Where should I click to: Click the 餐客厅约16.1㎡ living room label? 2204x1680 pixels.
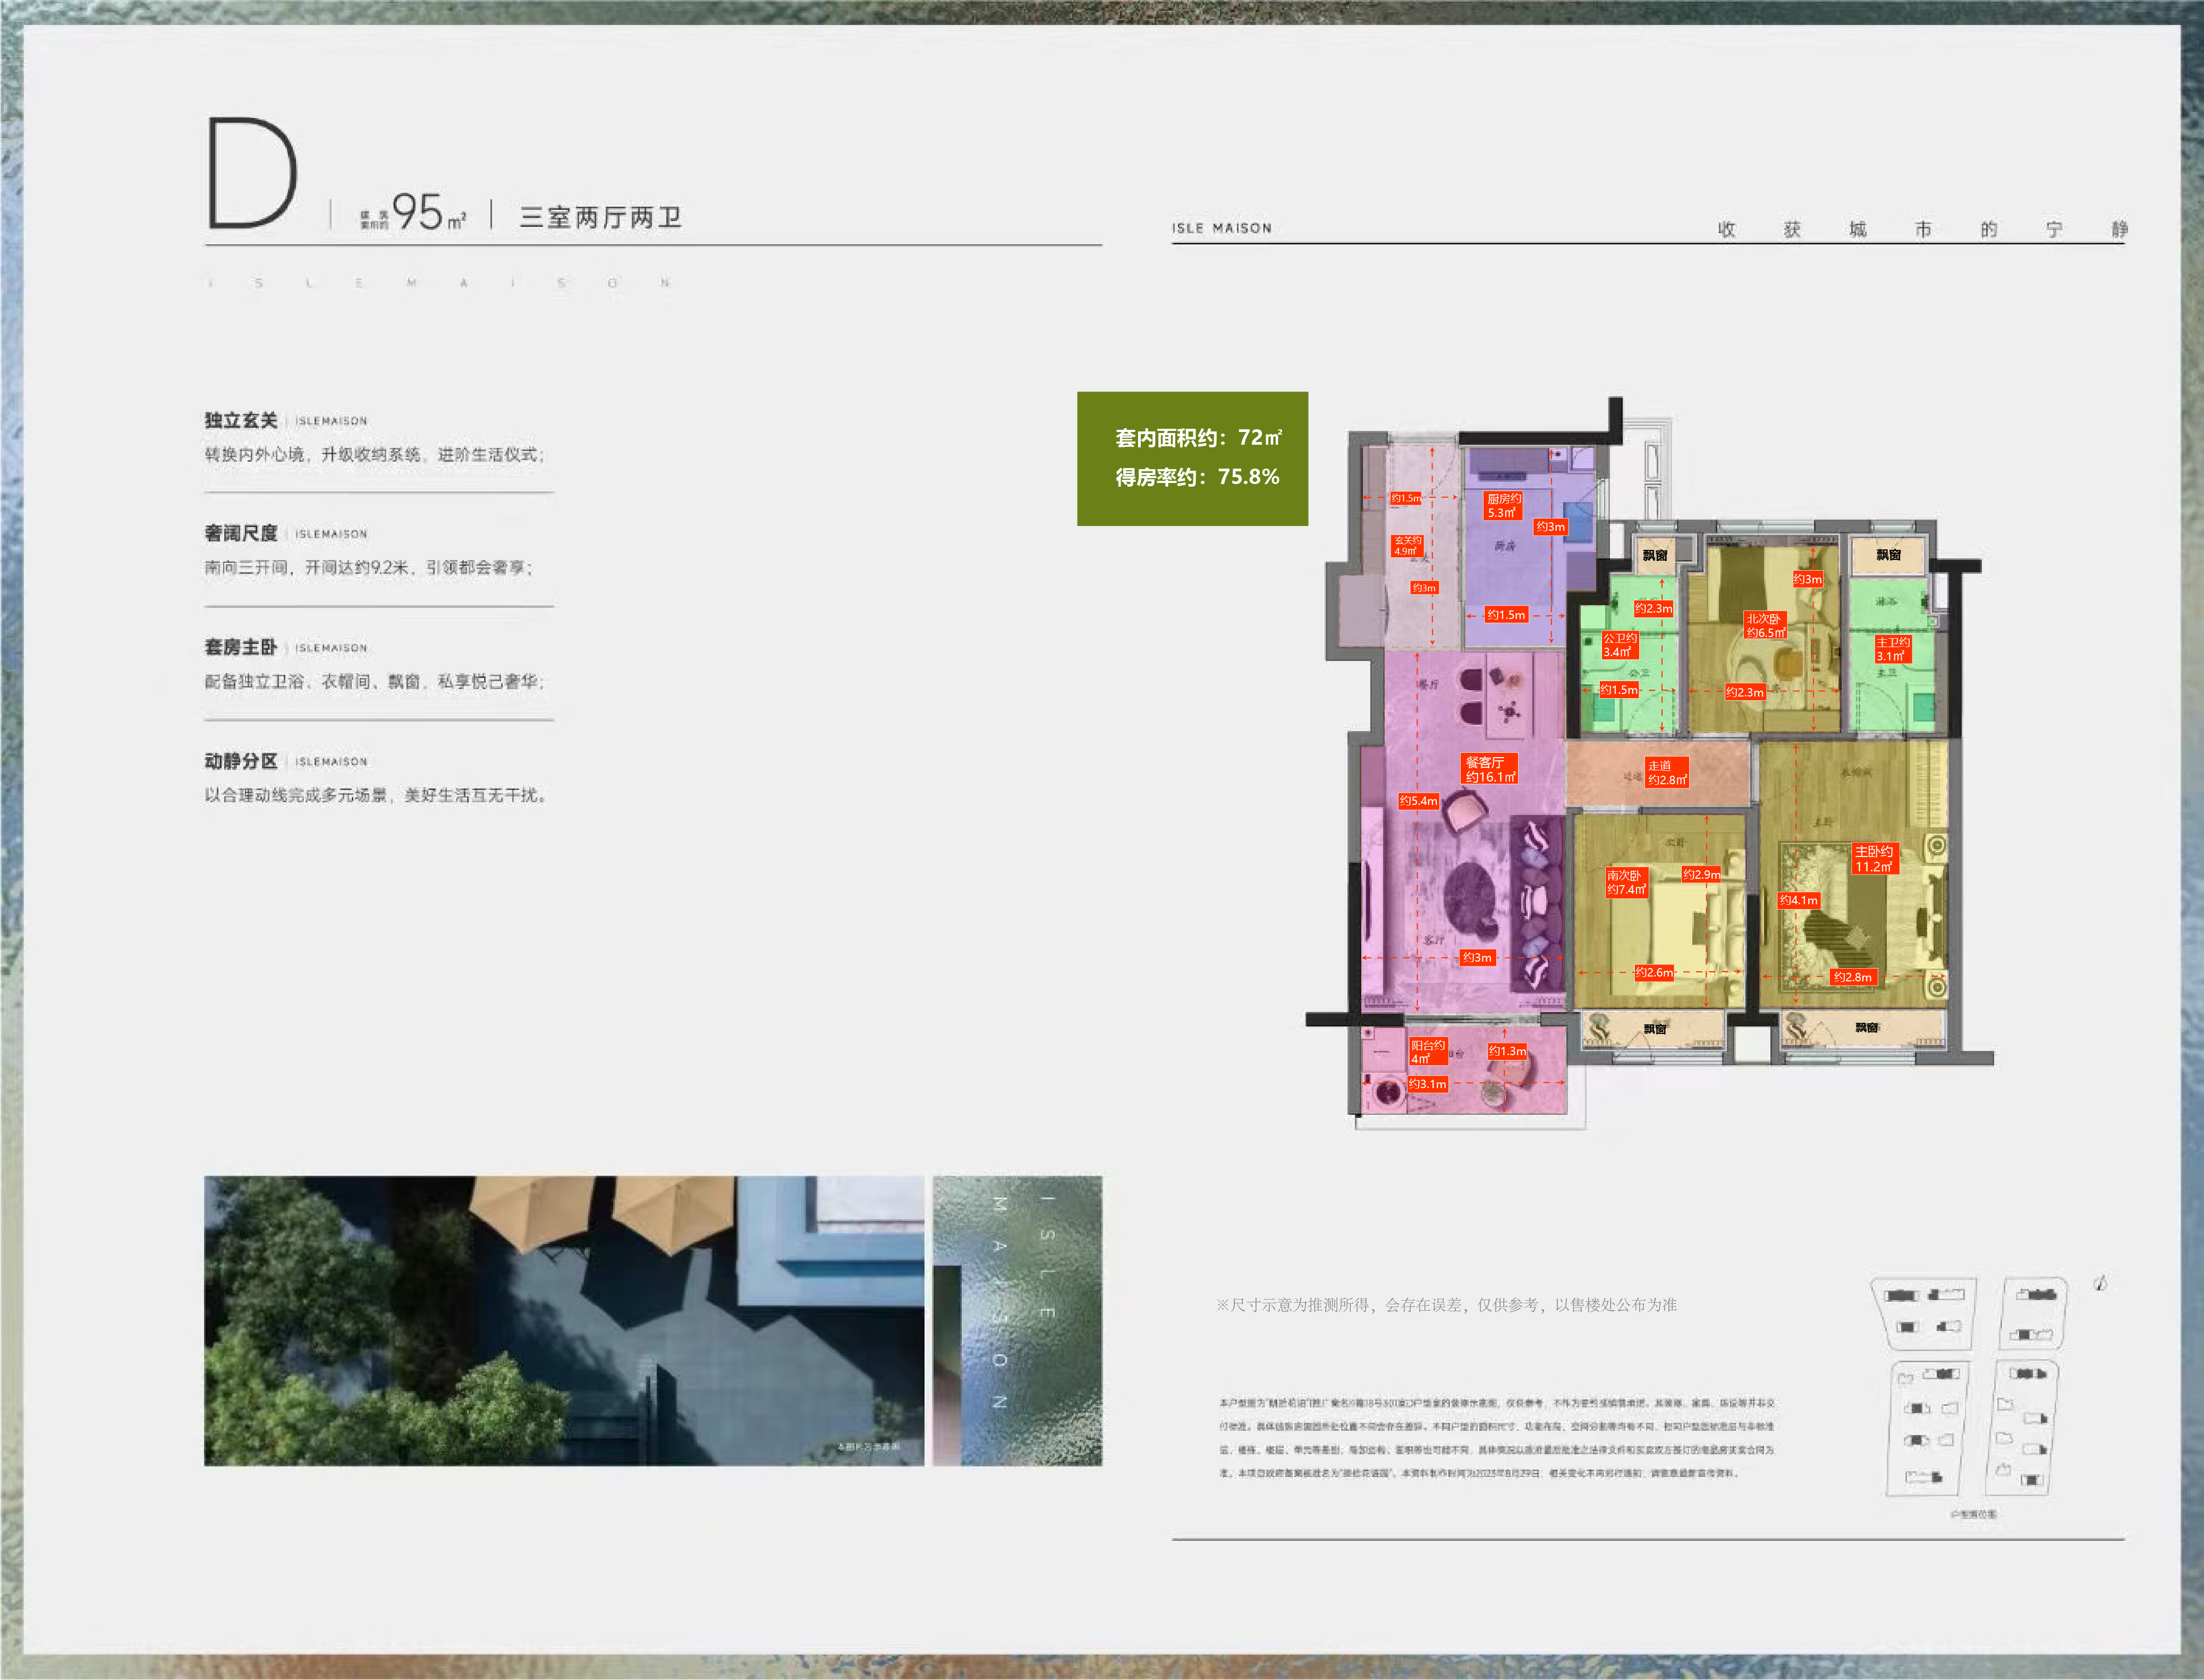point(1490,769)
